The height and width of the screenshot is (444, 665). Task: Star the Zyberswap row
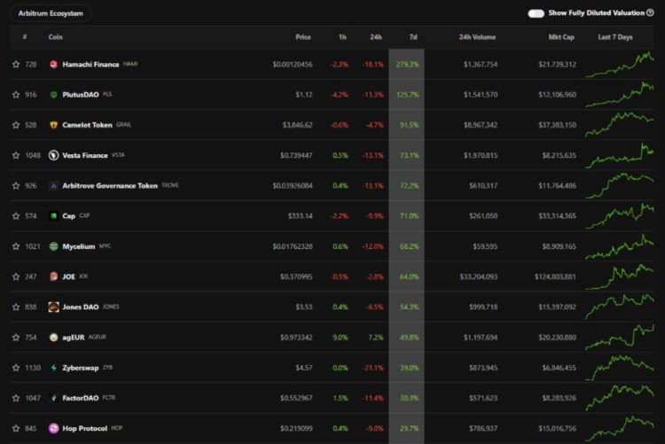(16, 368)
